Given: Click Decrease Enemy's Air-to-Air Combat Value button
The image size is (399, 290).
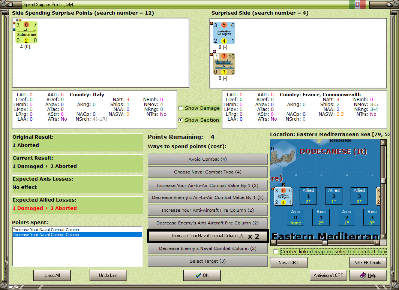Looking at the screenshot, I should pos(208,197).
